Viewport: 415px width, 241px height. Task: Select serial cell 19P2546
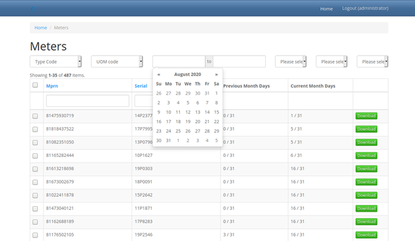click(143, 235)
